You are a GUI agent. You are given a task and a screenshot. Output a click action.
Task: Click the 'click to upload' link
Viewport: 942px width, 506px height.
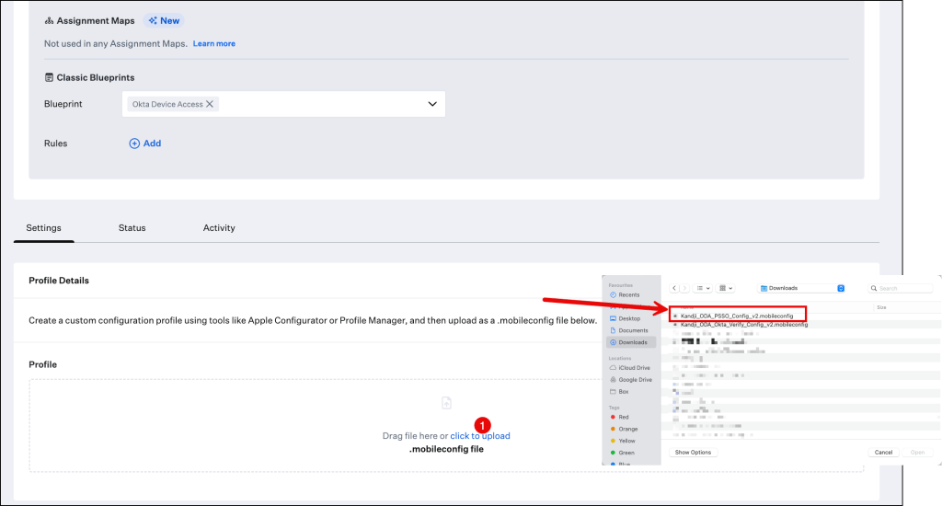[x=479, y=436]
